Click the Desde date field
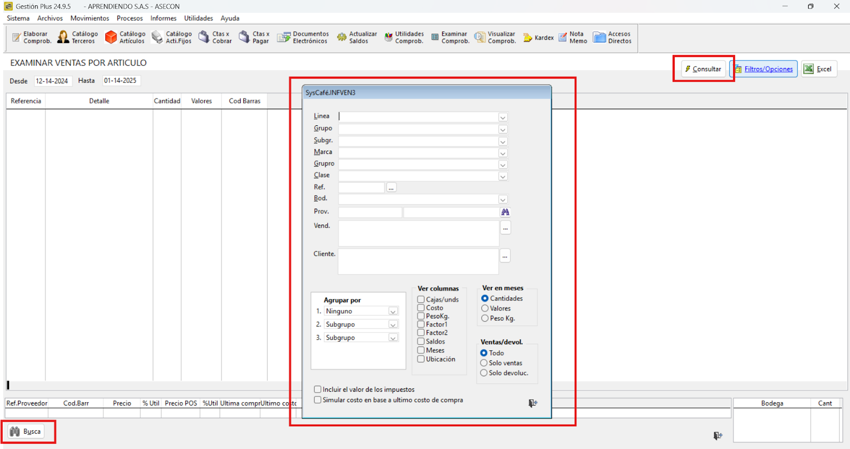The width and height of the screenshot is (850, 449). 52,81
